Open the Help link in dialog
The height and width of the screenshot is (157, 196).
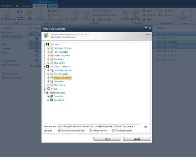(148, 35)
